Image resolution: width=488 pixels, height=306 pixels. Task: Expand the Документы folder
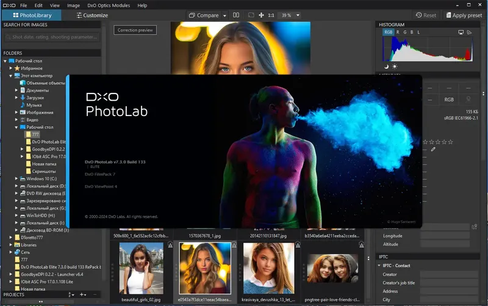pos(16,90)
